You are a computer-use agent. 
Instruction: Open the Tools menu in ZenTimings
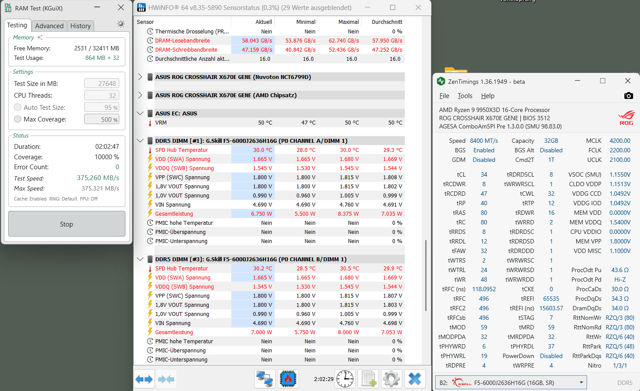pos(465,96)
